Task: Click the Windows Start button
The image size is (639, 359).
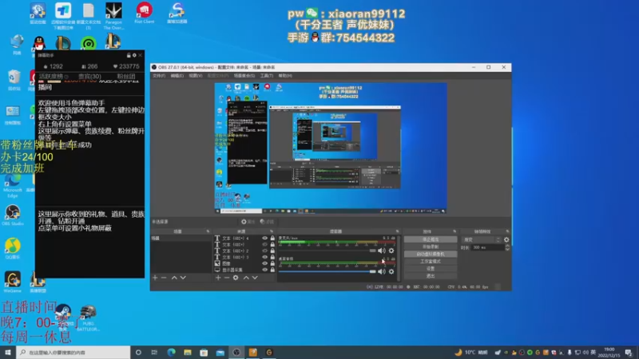Action: click(x=8, y=353)
